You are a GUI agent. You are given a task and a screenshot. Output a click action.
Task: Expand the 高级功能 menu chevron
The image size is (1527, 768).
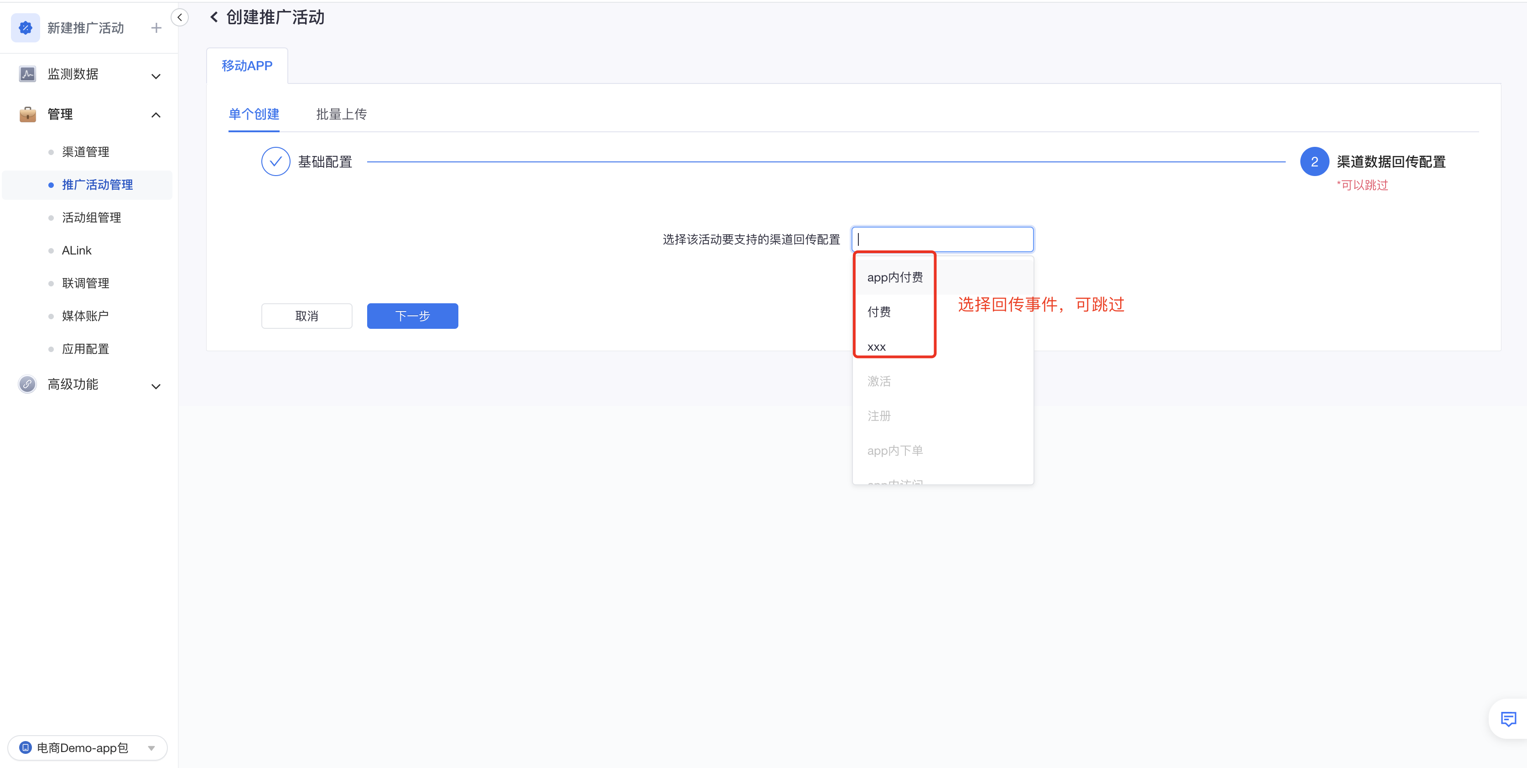point(156,386)
